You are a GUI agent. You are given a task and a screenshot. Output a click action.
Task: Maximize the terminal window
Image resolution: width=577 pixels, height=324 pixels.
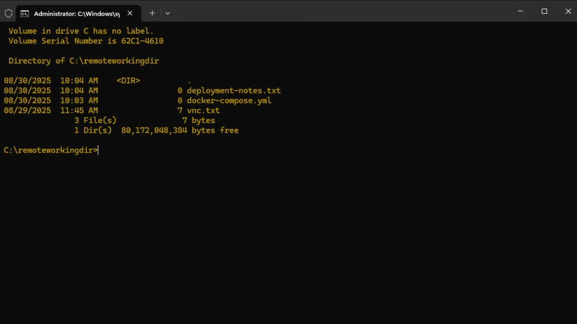tap(544, 11)
